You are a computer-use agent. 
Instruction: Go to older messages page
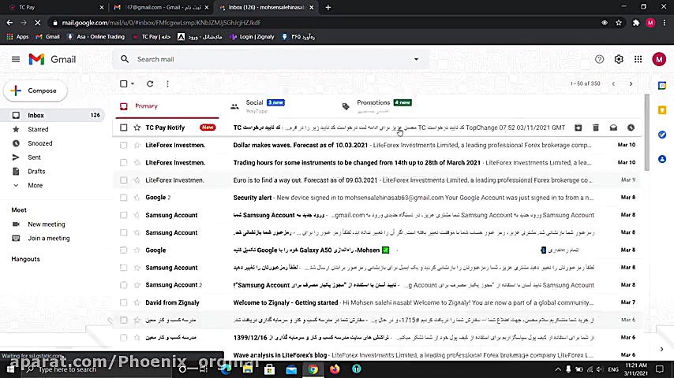tap(631, 83)
